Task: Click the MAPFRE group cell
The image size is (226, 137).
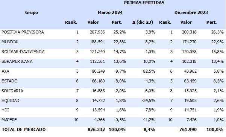Action: click(9, 120)
